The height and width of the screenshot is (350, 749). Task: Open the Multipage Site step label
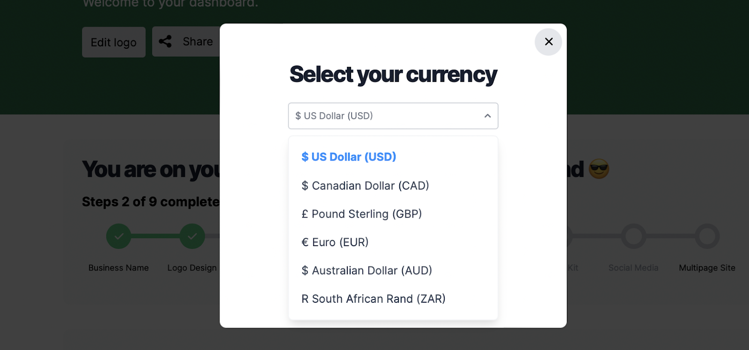point(707,268)
